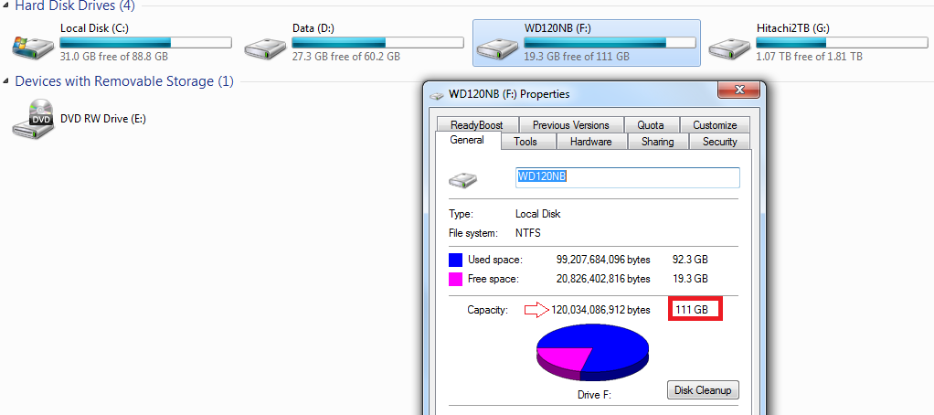934x415 pixels.
Task: Switch to the Sharing tab
Action: [x=658, y=142]
